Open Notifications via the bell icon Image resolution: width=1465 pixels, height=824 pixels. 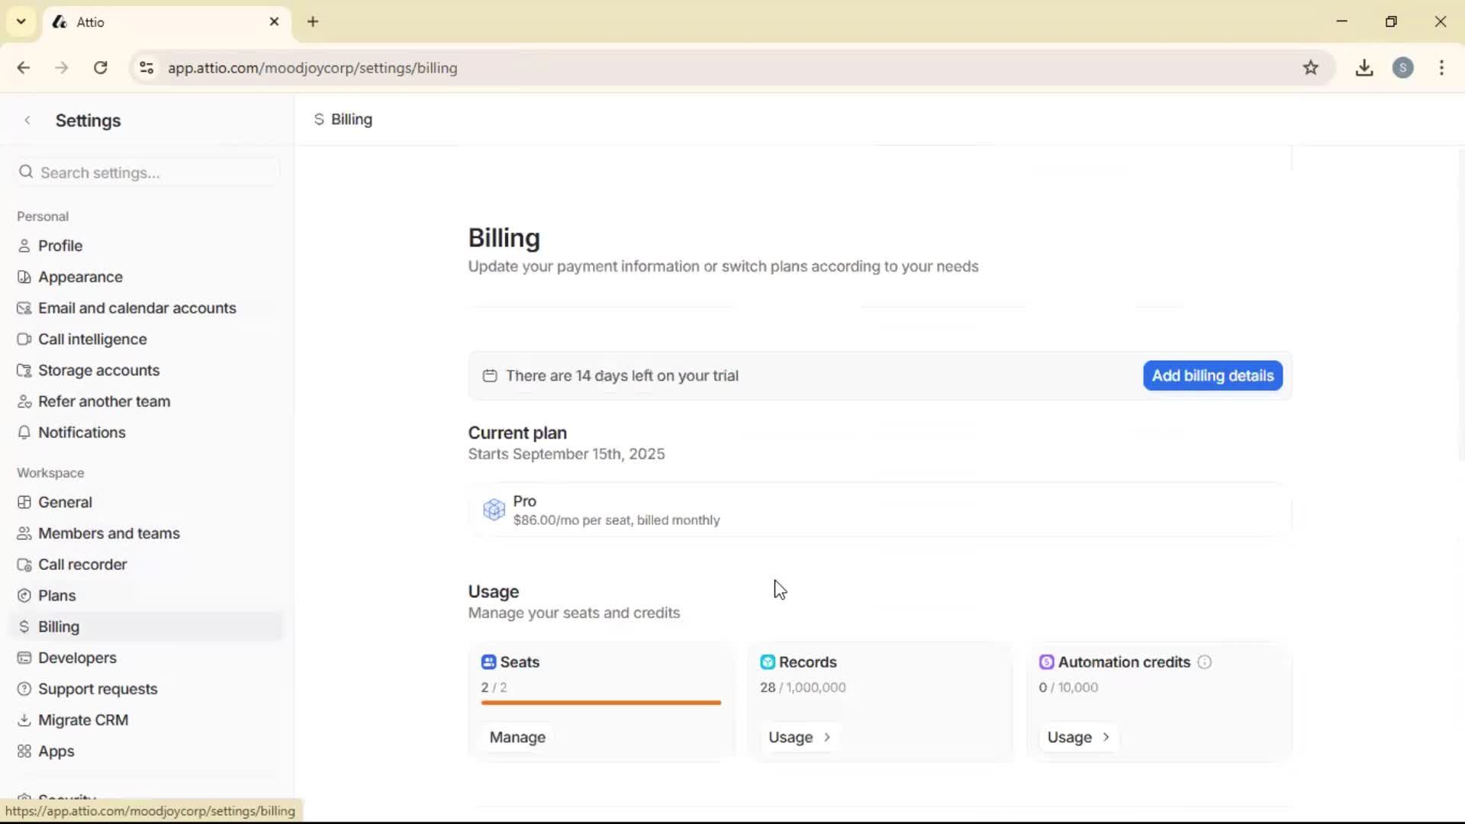[x=24, y=432]
